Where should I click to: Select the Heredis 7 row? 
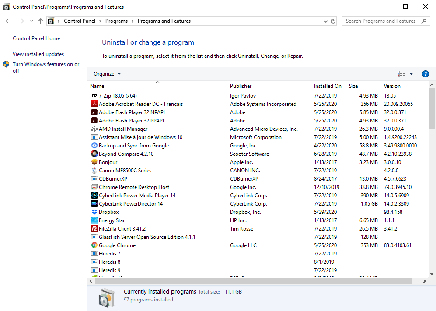258,254
